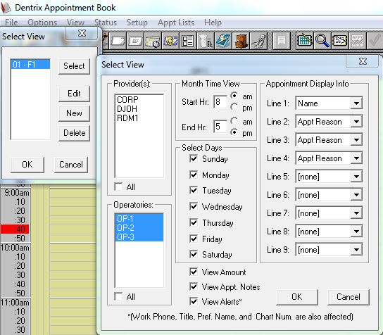Open the File menu
383x335 pixels.
(11, 23)
